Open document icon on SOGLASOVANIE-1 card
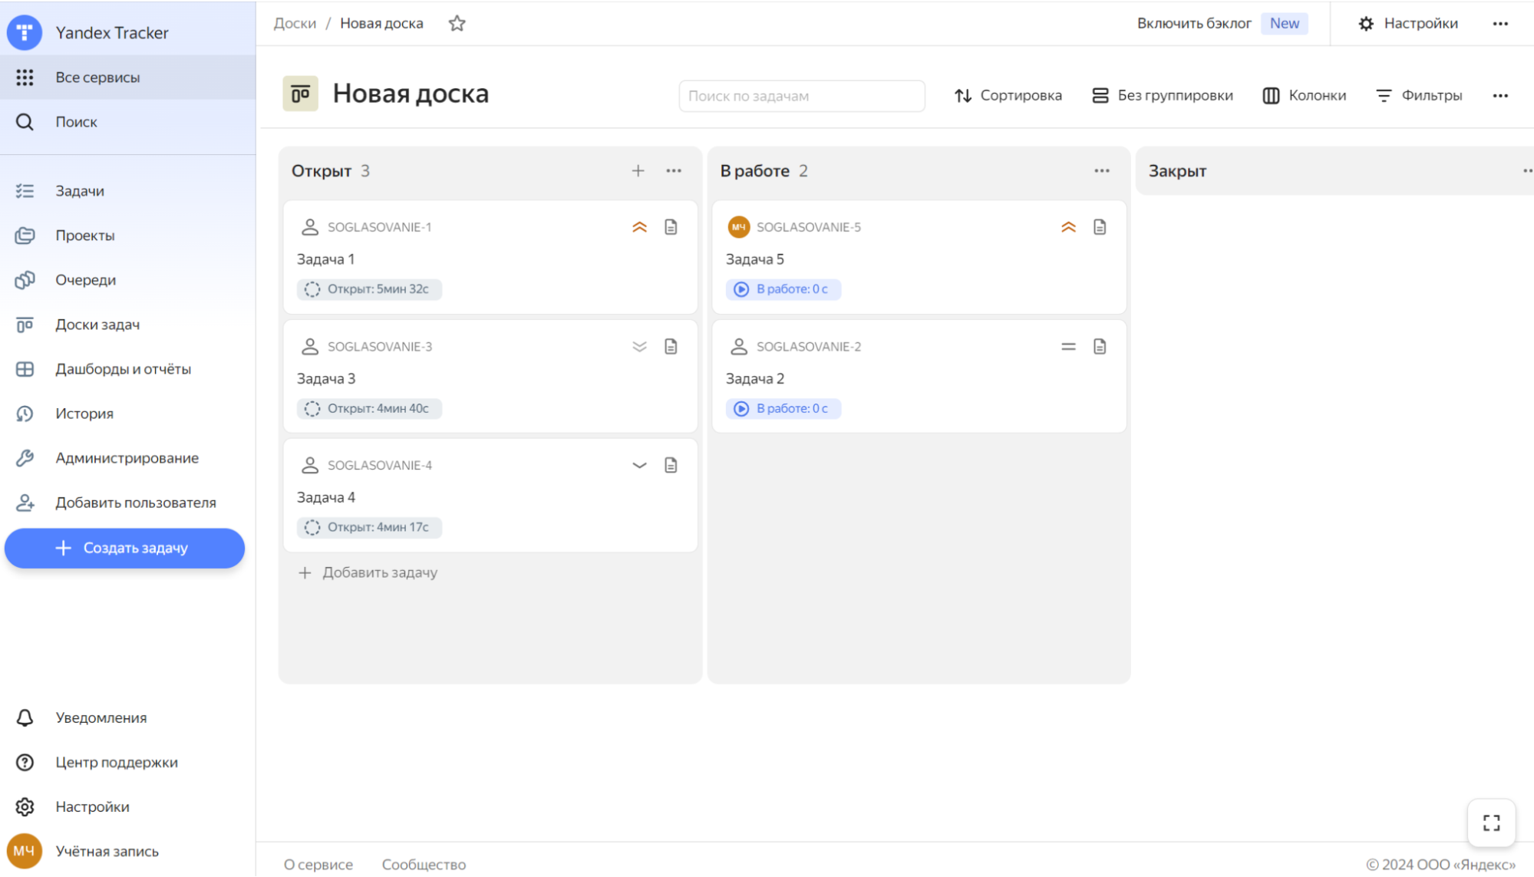1534x877 pixels. click(671, 227)
